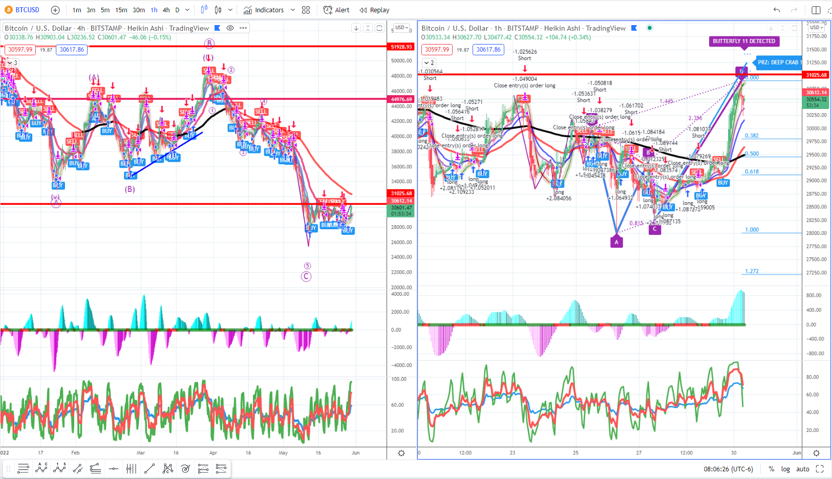Image resolution: width=832 pixels, height=479 pixels.
Task: Switch to the D daily timeframe
Action: 177,10
